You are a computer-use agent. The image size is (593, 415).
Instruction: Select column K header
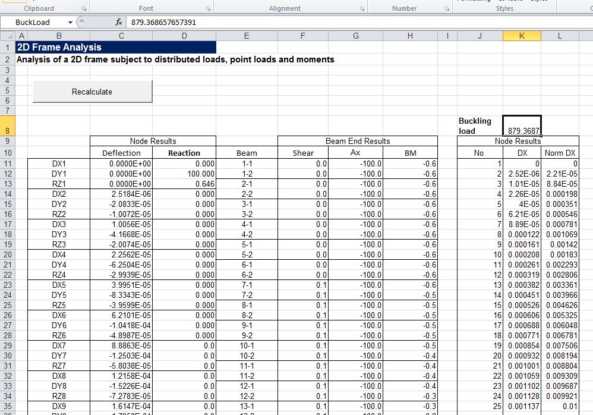coord(521,36)
